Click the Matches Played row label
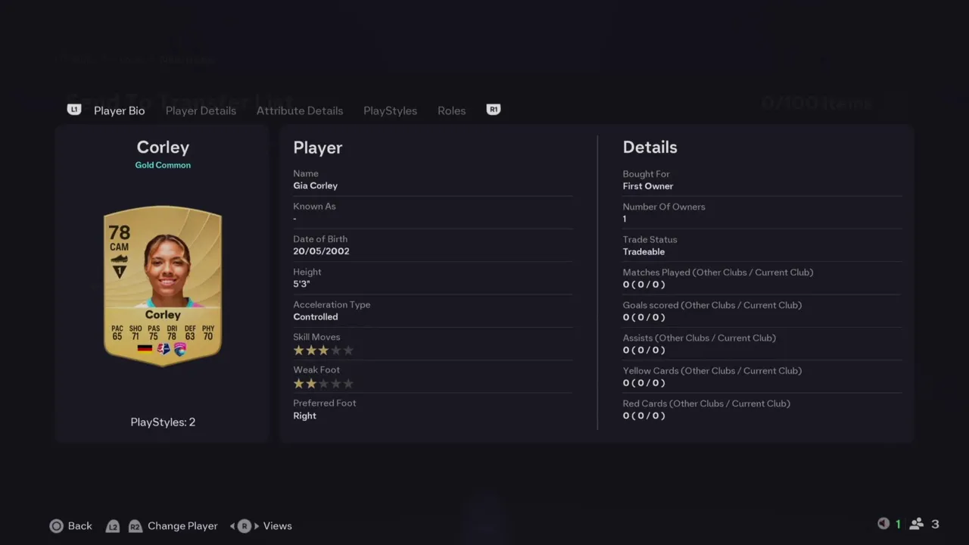Image resolution: width=969 pixels, height=545 pixels. tap(718, 272)
